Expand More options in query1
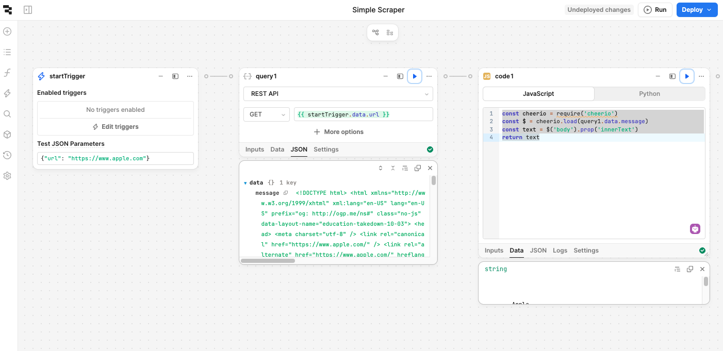 (x=338, y=132)
